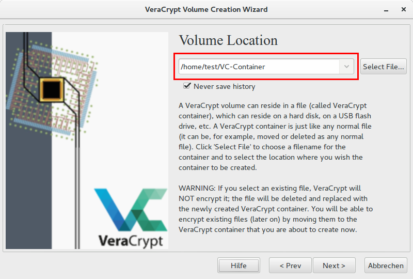
Task: Cancel the wizard with Abbrechen
Action: click(x=386, y=266)
